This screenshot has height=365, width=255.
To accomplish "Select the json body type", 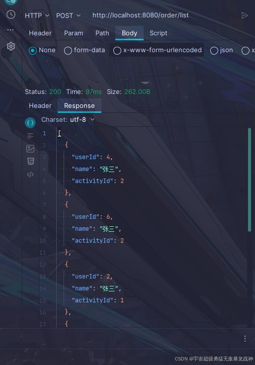I will point(221,50).
